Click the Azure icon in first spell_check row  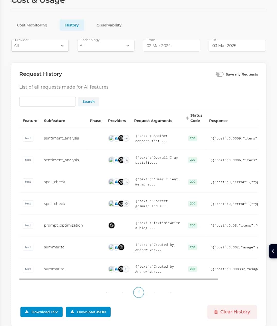116,182
